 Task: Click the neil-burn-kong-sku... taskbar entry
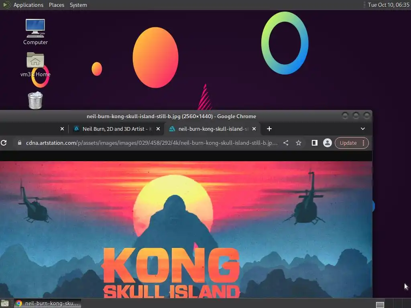pos(47,303)
